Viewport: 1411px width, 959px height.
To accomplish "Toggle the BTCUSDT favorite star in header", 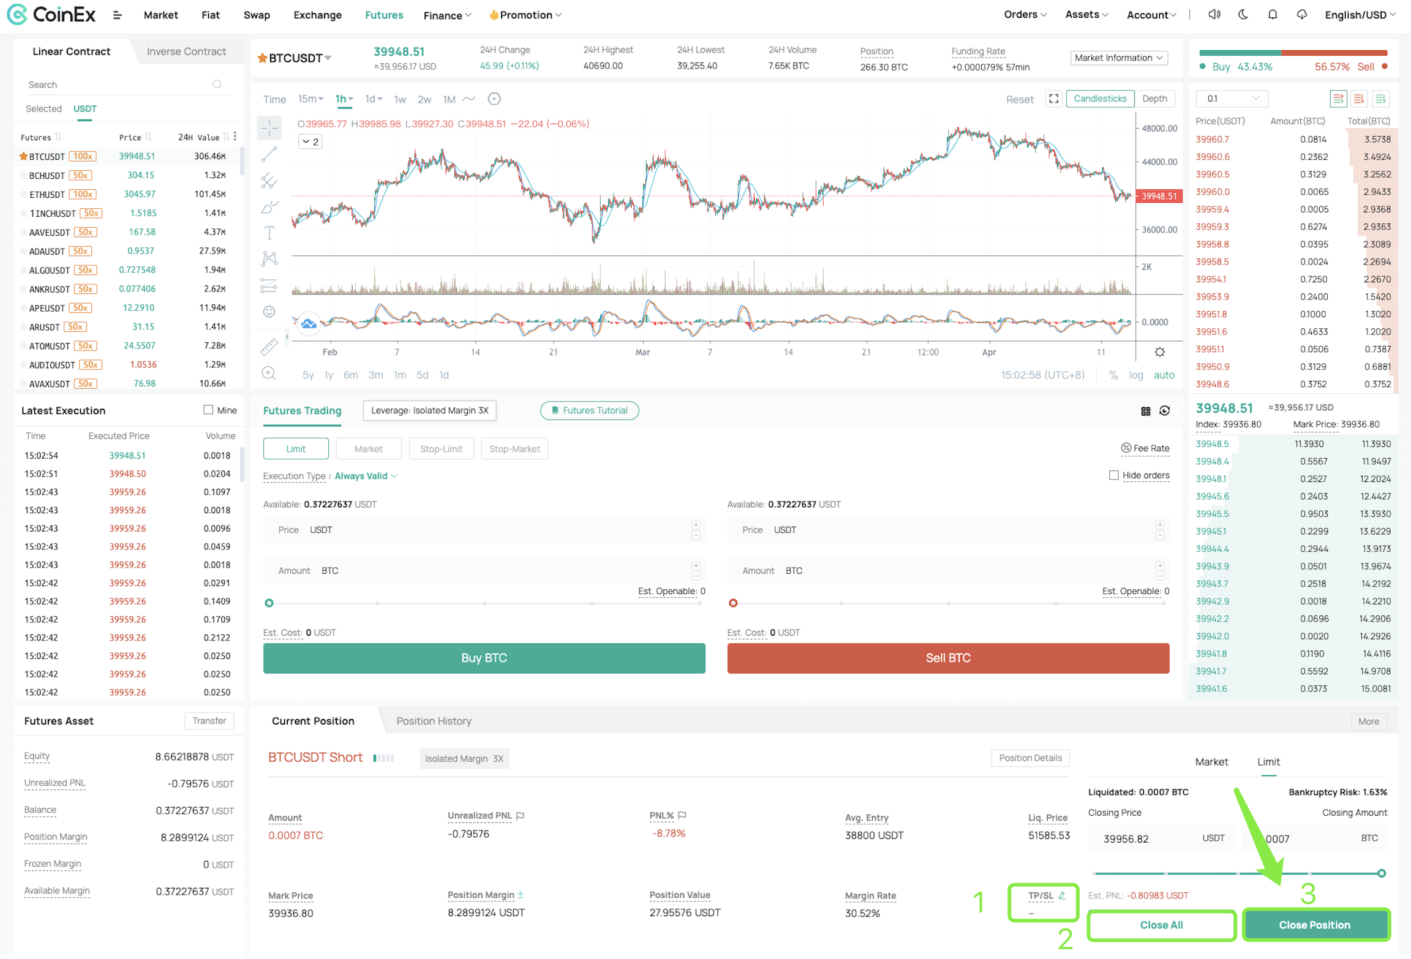I will click(262, 58).
